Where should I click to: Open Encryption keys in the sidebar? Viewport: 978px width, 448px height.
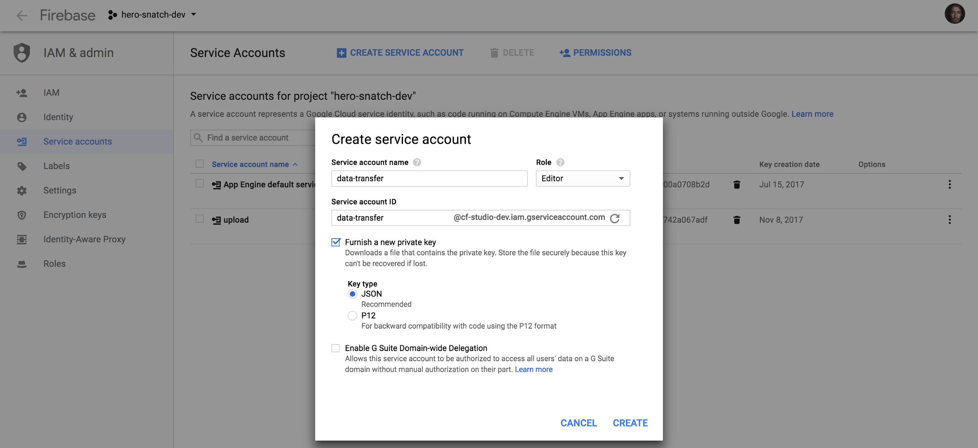point(75,215)
